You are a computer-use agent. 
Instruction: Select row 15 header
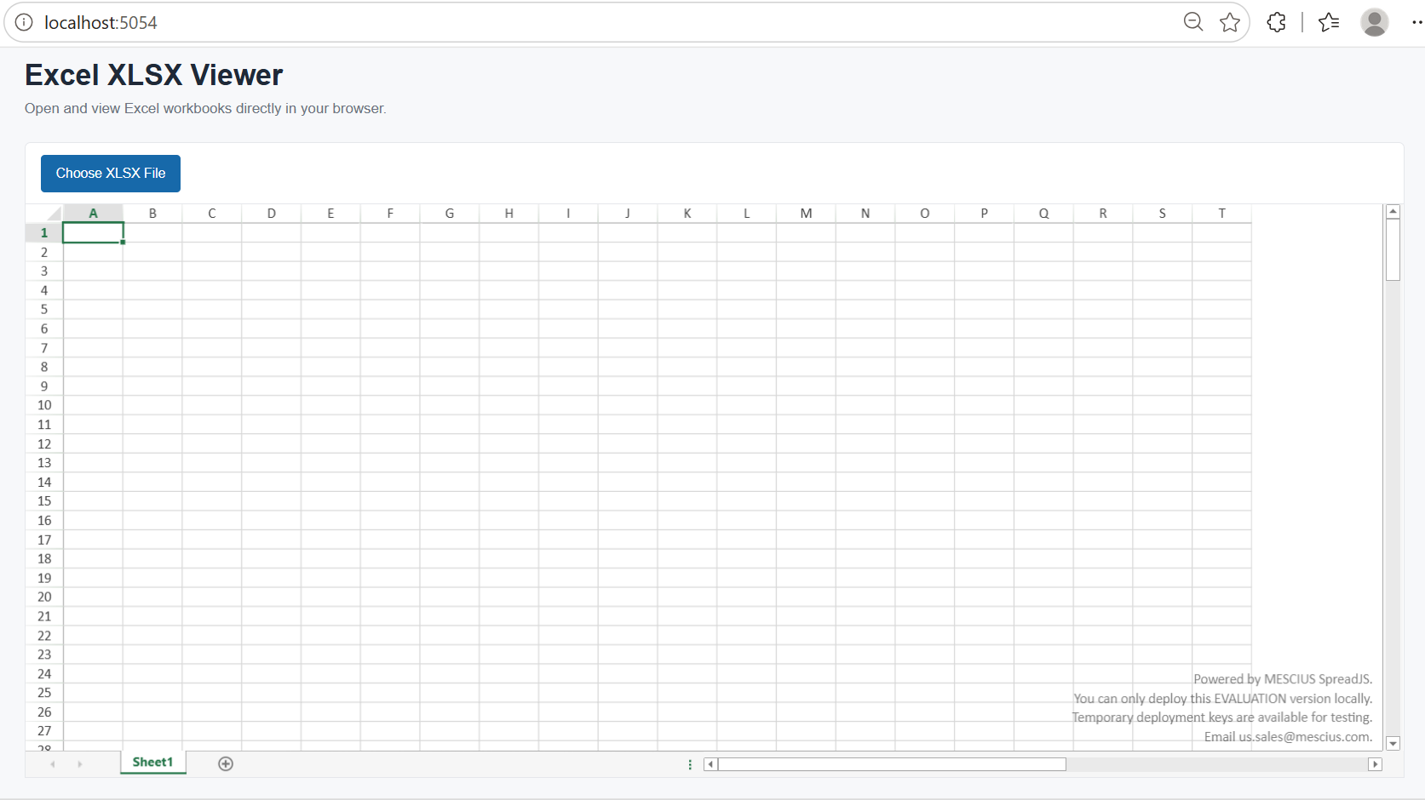point(44,501)
